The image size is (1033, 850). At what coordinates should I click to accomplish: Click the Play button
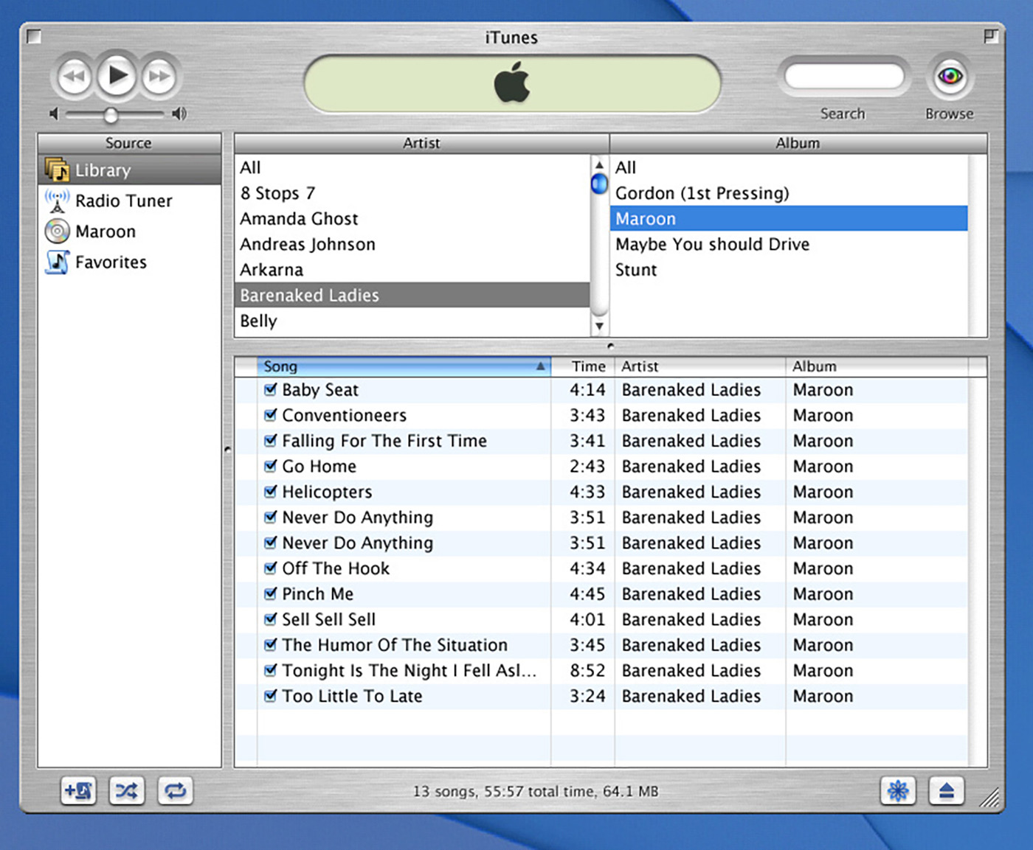coord(117,74)
